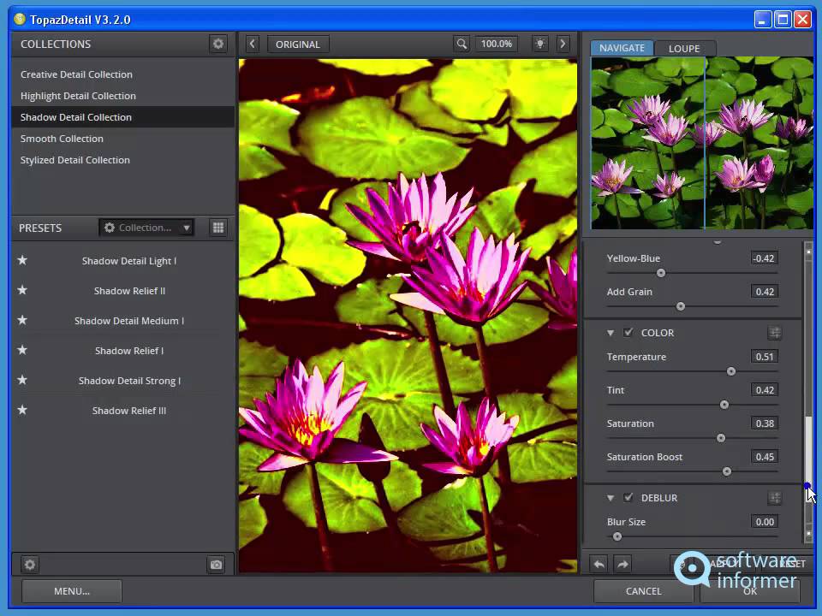Image resolution: width=822 pixels, height=616 pixels.
Task: Collapse the COLOR section
Action: (611, 333)
